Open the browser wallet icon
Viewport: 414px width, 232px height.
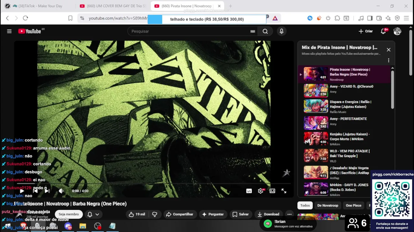(379, 18)
